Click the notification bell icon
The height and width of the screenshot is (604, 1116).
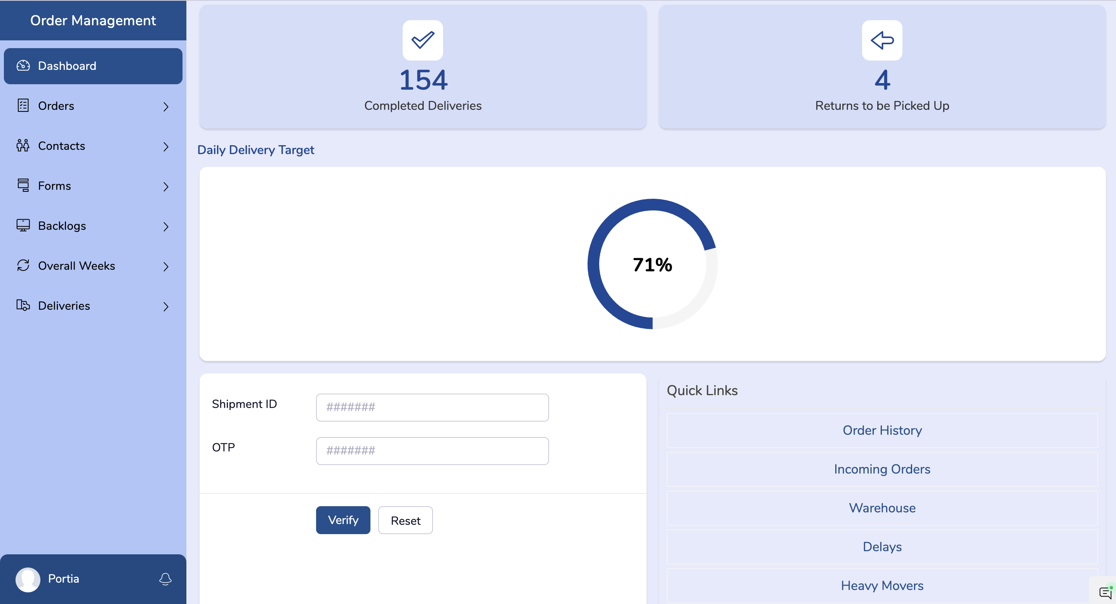tap(165, 579)
